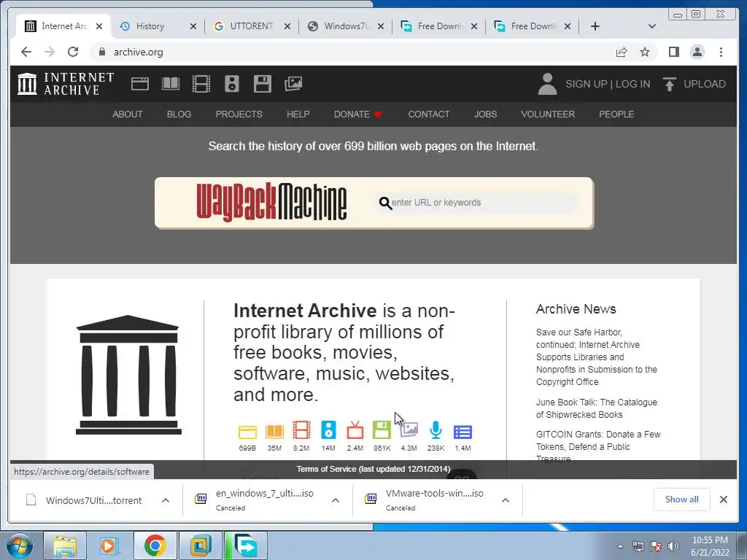Screen dimensions: 747x560
Task: Click the SIGN UP link
Action: pyautogui.click(x=586, y=84)
